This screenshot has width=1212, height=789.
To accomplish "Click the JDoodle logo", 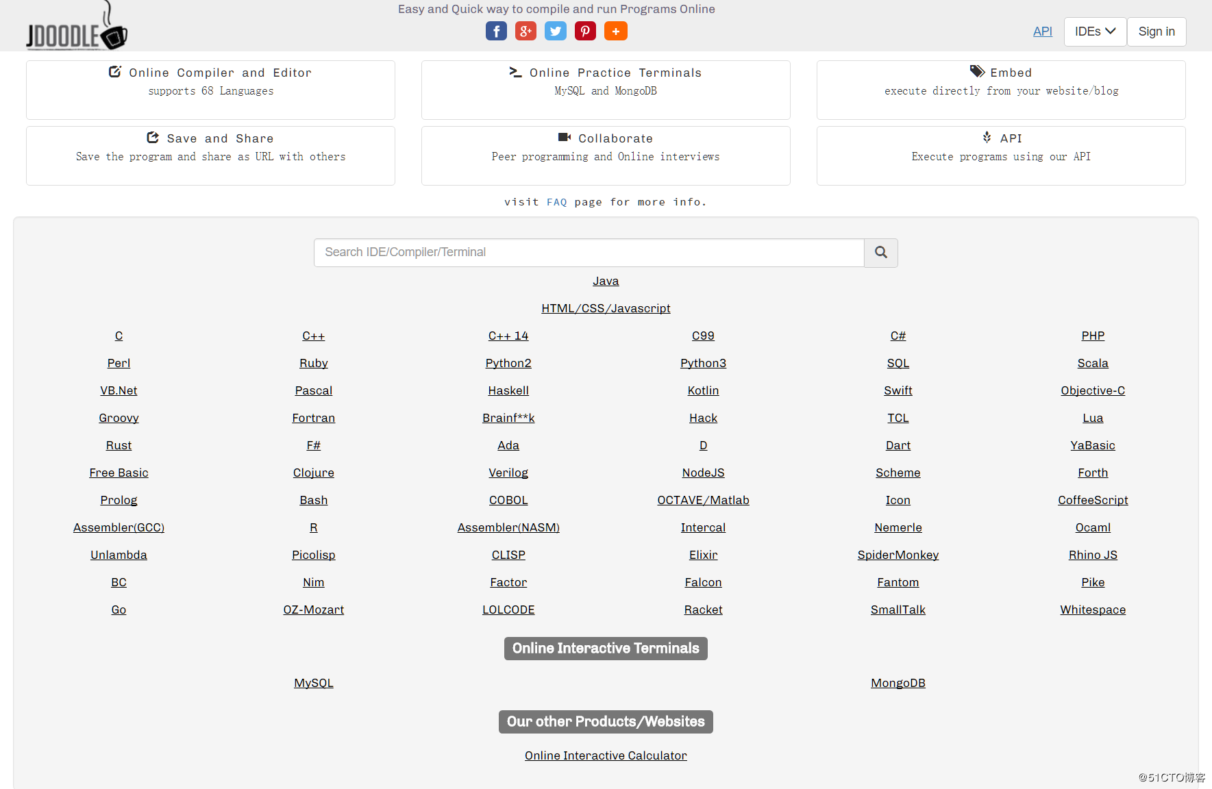I will pyautogui.click(x=77, y=27).
